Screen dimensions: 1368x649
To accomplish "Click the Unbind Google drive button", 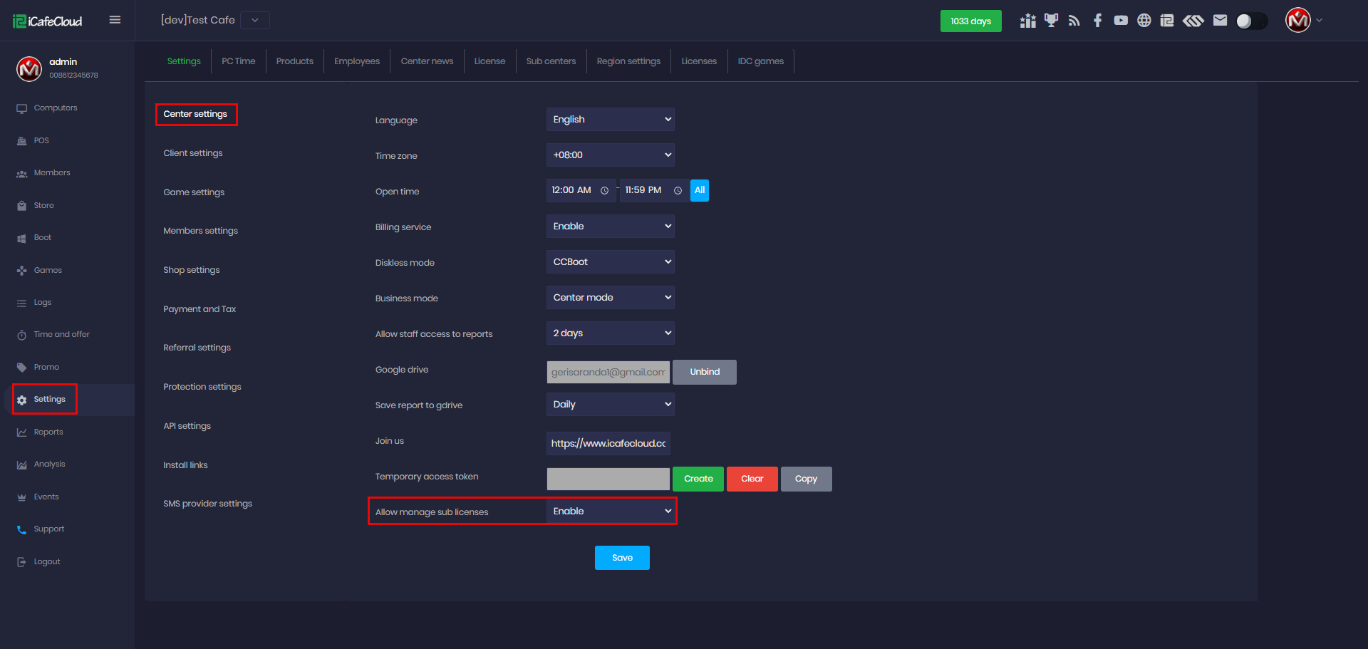I will click(x=704, y=372).
